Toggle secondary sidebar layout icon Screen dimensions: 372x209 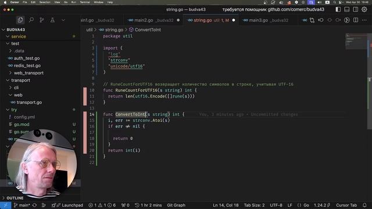click(x=356, y=9)
